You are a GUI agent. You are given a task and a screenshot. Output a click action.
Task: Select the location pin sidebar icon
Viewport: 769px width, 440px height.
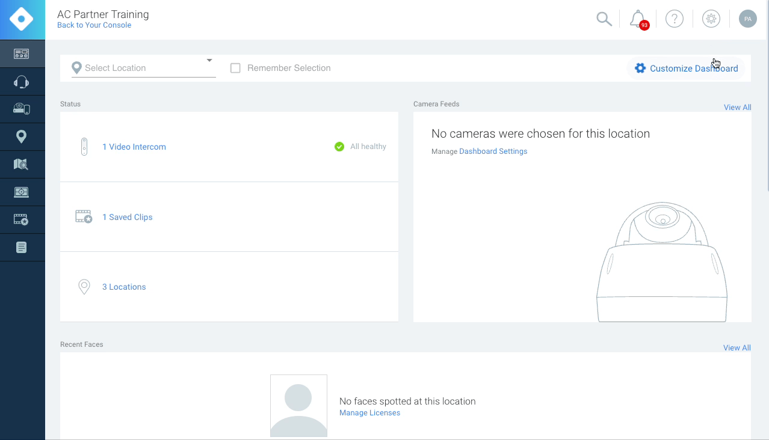(22, 137)
